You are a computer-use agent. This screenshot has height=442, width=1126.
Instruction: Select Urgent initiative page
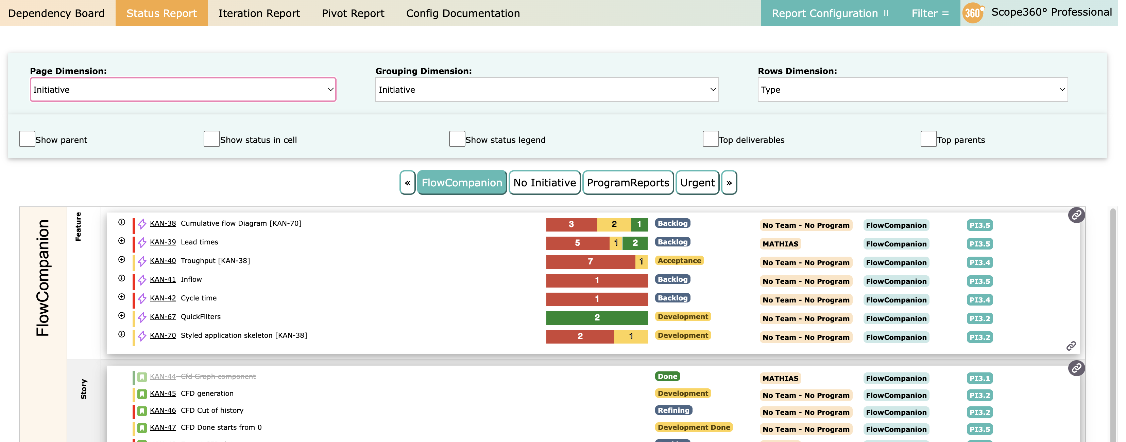pyautogui.click(x=698, y=183)
